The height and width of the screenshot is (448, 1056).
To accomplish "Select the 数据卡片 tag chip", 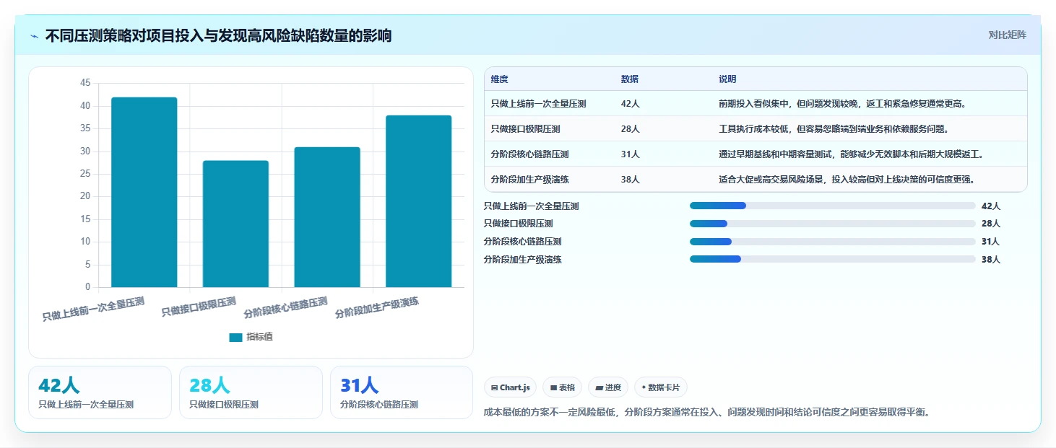I will tap(661, 387).
